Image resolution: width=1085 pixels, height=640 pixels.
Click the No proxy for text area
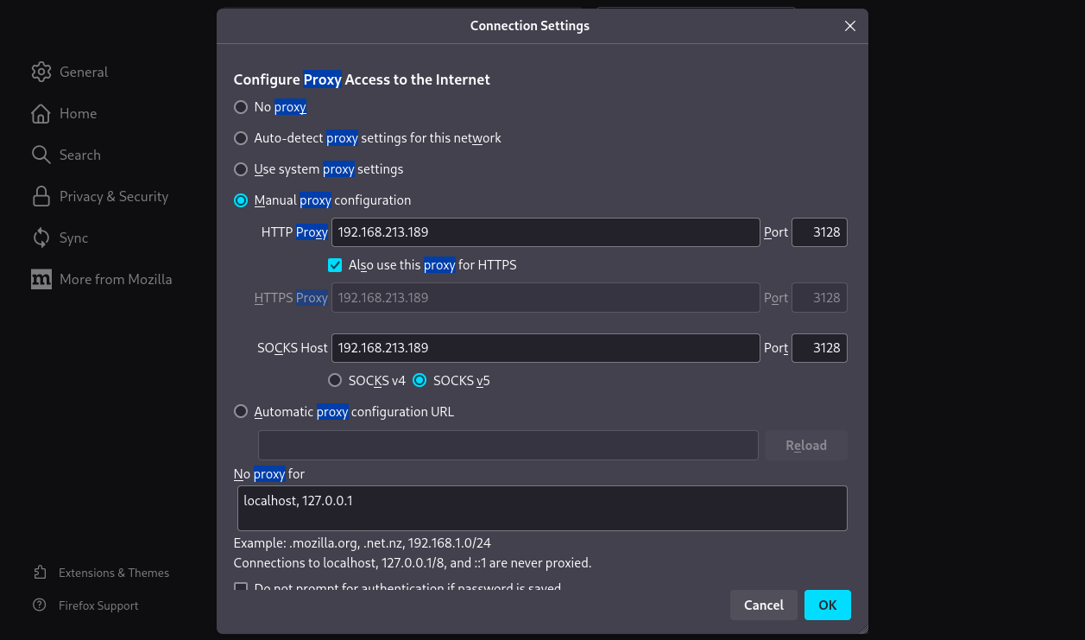point(541,508)
